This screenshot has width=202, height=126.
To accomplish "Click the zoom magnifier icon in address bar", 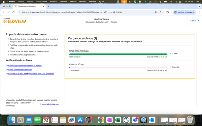I will (x=156, y=12).
